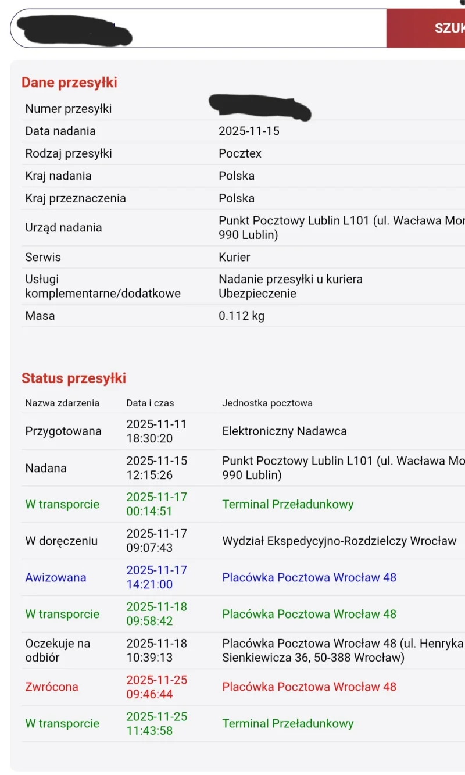Image resolution: width=465 pixels, height=775 pixels.
Task: Click the 'Status przesyłki' section heading
Action: pyautogui.click(x=74, y=378)
